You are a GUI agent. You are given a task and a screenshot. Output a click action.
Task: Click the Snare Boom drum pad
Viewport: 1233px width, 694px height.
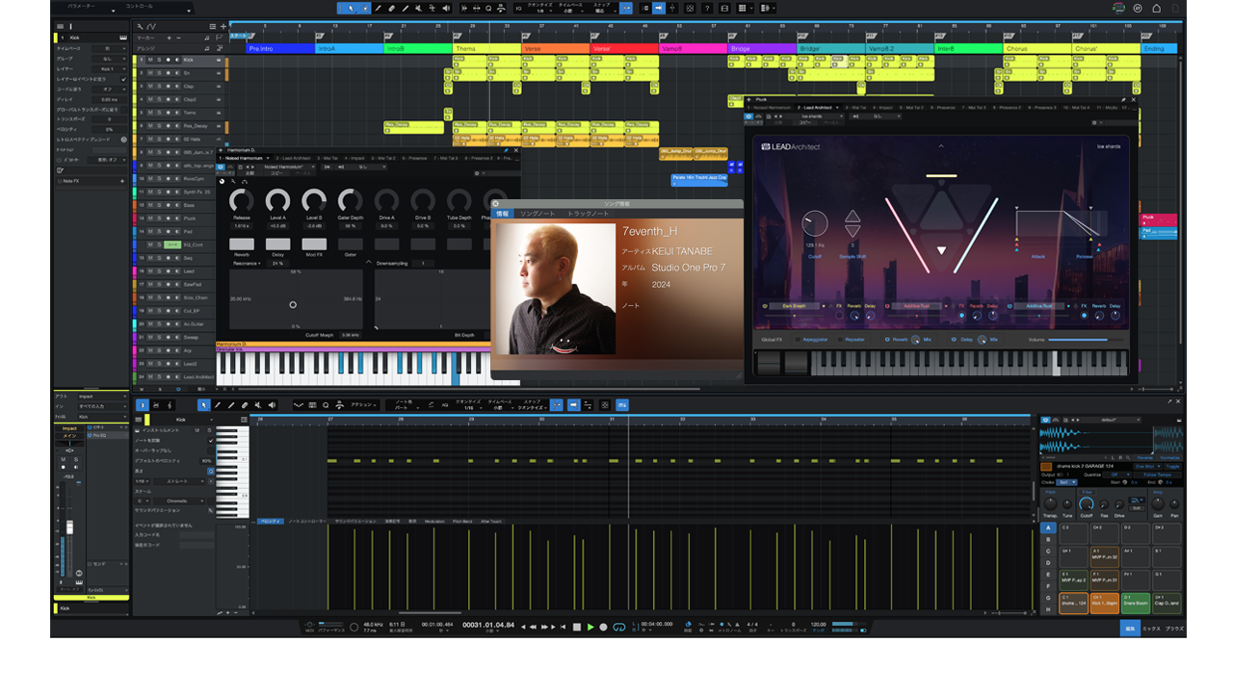click(1134, 603)
